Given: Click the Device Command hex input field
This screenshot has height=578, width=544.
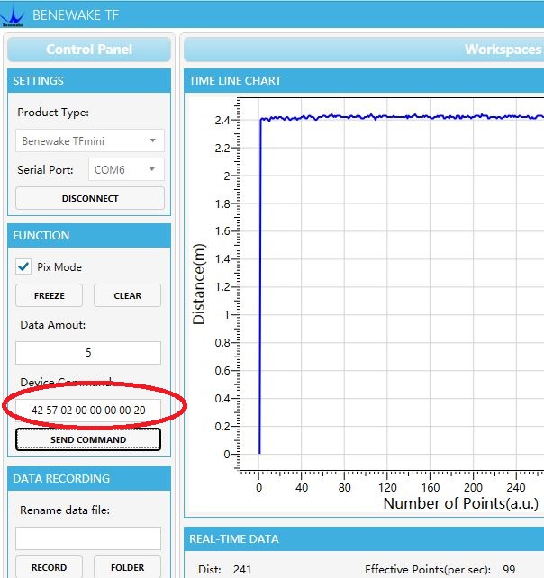Looking at the screenshot, I should [88, 410].
